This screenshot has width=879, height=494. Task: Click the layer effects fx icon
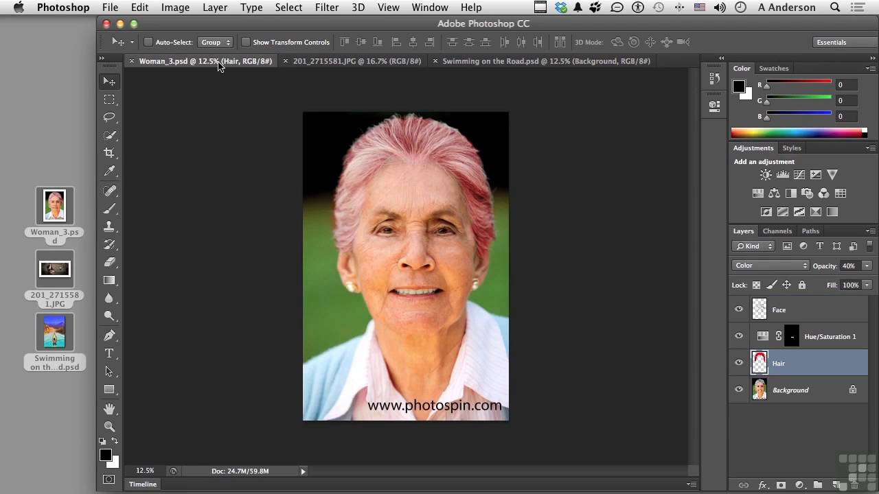click(x=762, y=485)
